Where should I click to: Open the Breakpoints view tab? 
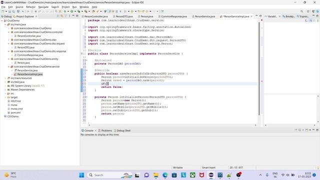coord(288,16)
